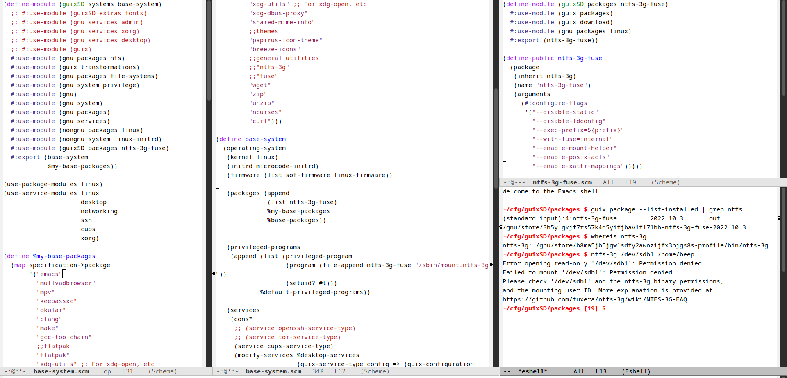Click the '(setuid? #t)))' line

pos(312,283)
